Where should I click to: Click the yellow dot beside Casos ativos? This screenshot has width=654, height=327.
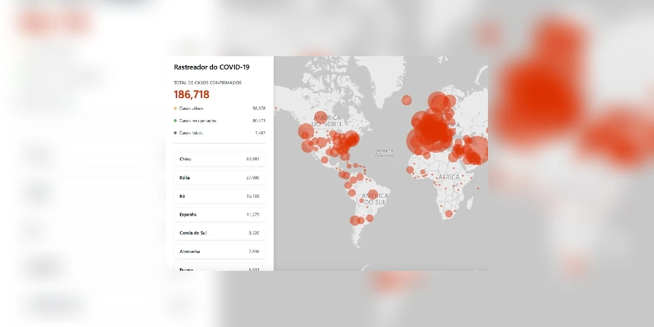175,108
